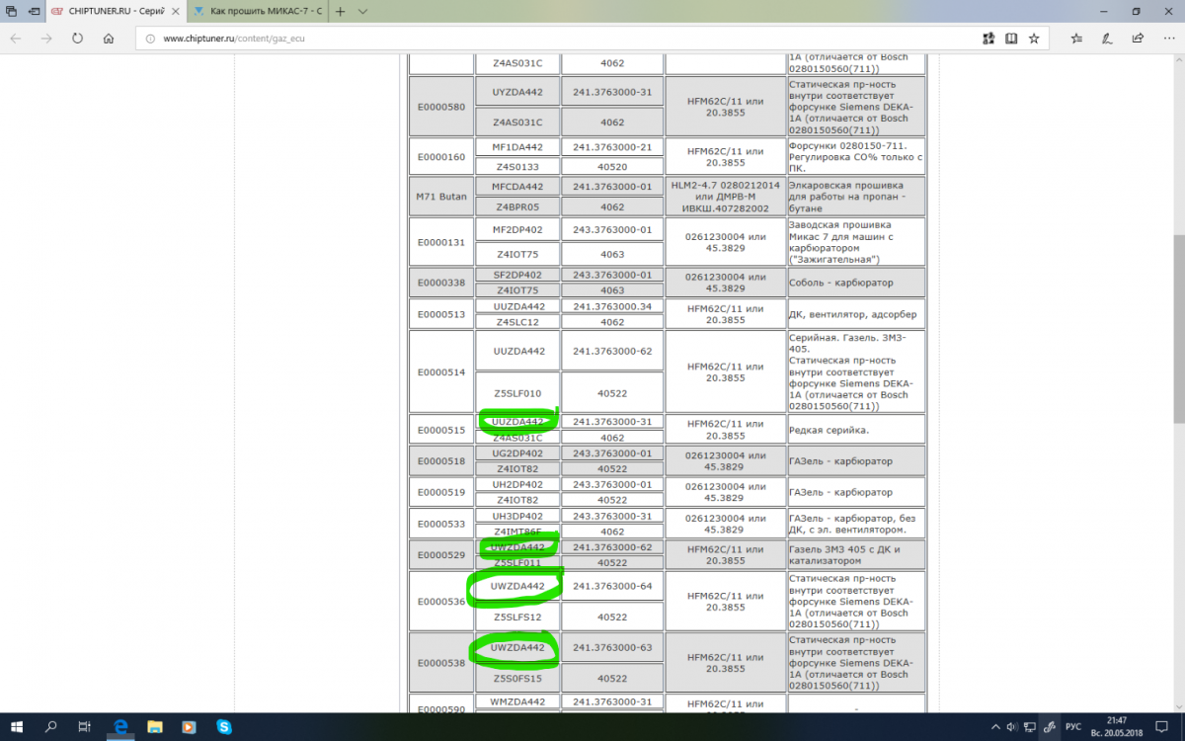Viewport: 1185px width, 741px height.
Task: Set the open tabs aside
Action: pyautogui.click(x=34, y=12)
